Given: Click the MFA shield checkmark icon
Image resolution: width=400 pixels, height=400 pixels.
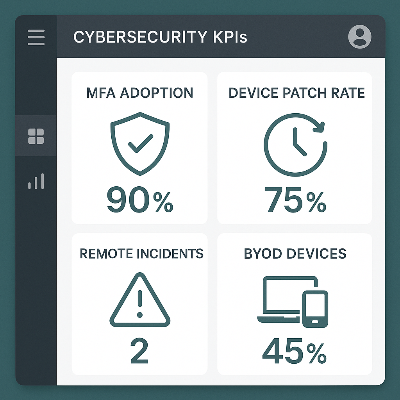Looking at the screenshot, I should pos(140,143).
